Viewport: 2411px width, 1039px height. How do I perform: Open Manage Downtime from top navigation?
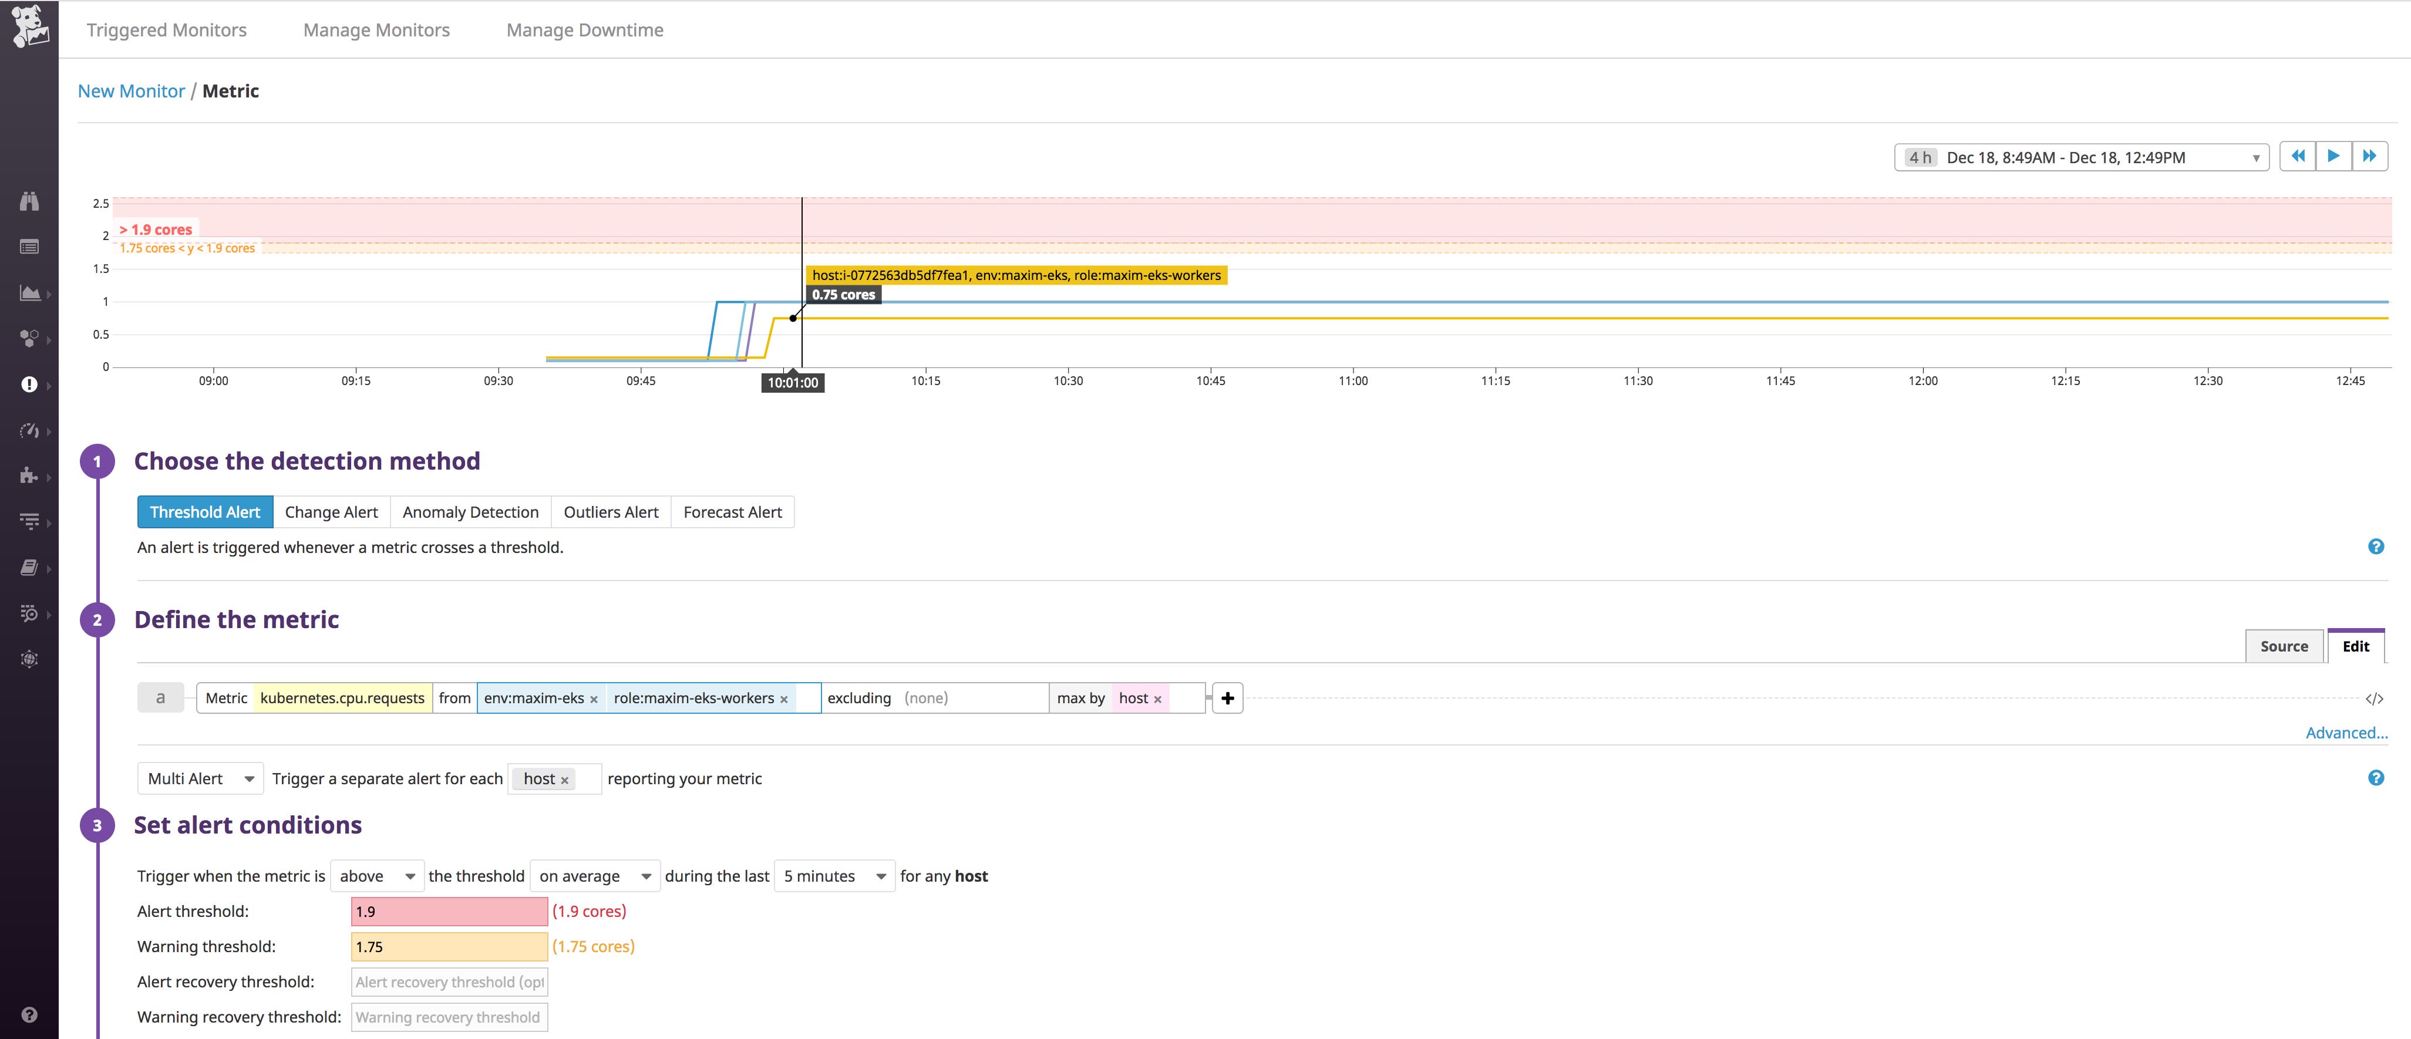(x=584, y=29)
